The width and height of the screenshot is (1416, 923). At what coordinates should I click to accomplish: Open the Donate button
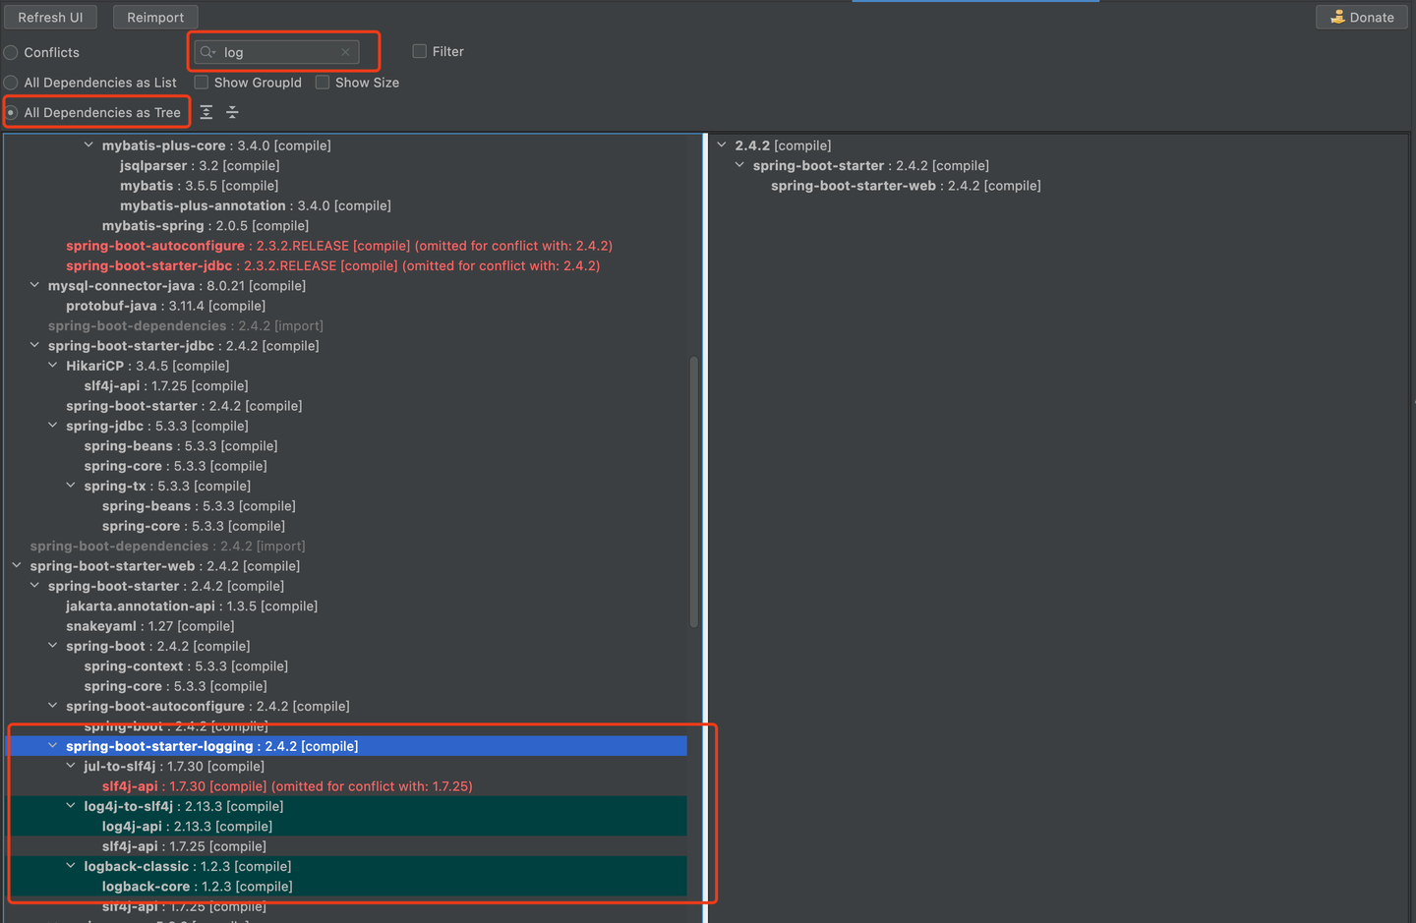(x=1362, y=18)
